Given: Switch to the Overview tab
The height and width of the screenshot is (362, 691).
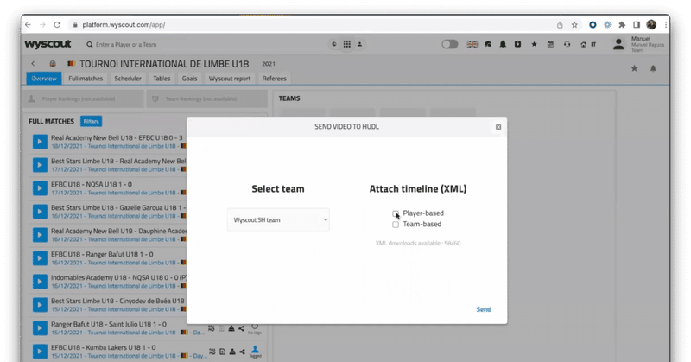Looking at the screenshot, I should click(44, 79).
